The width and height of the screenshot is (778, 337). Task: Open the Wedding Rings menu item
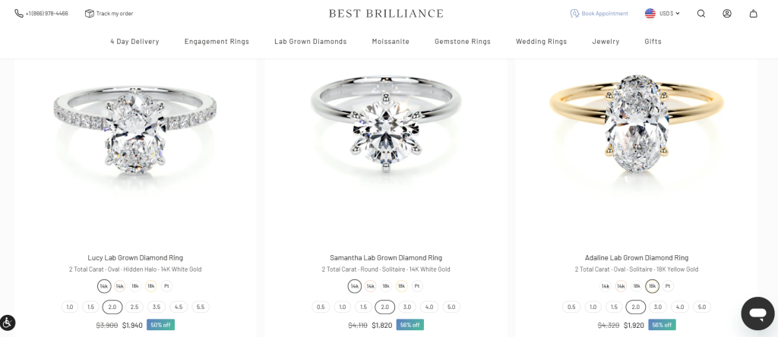click(x=541, y=42)
